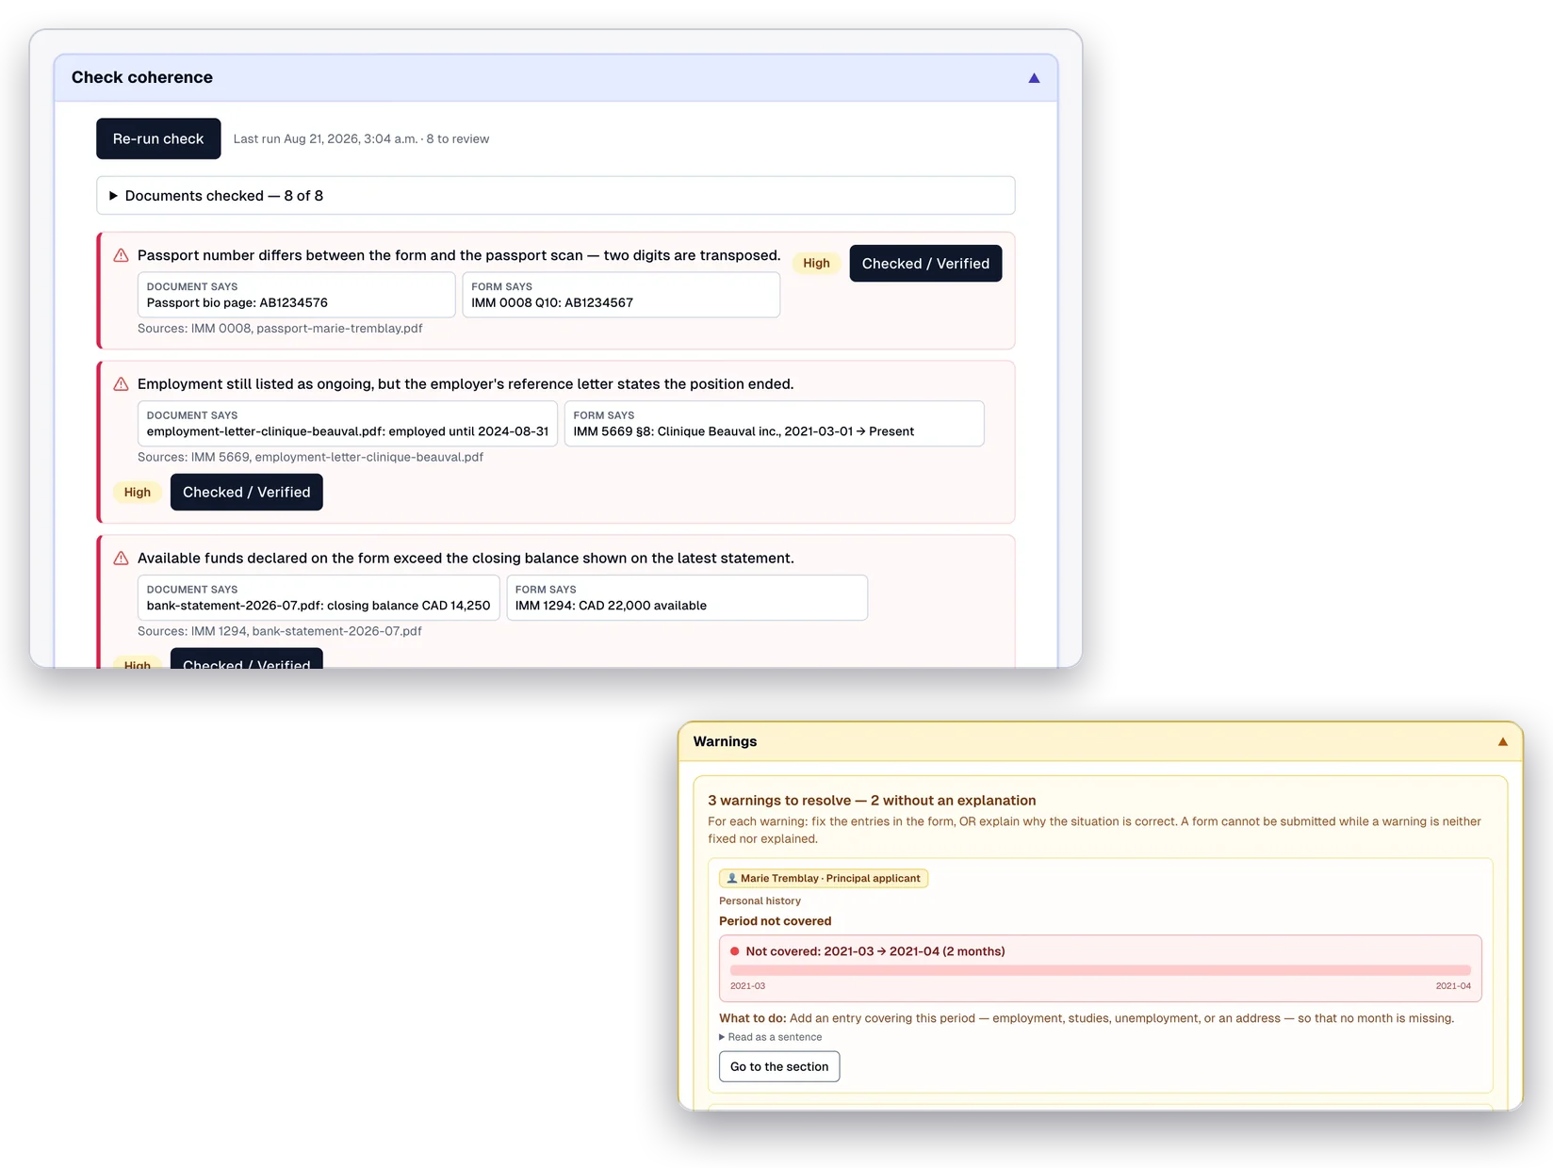Screen dimensions: 1553x1168
Task: Mark employment issue as Checked / Verified
Action: coord(246,493)
